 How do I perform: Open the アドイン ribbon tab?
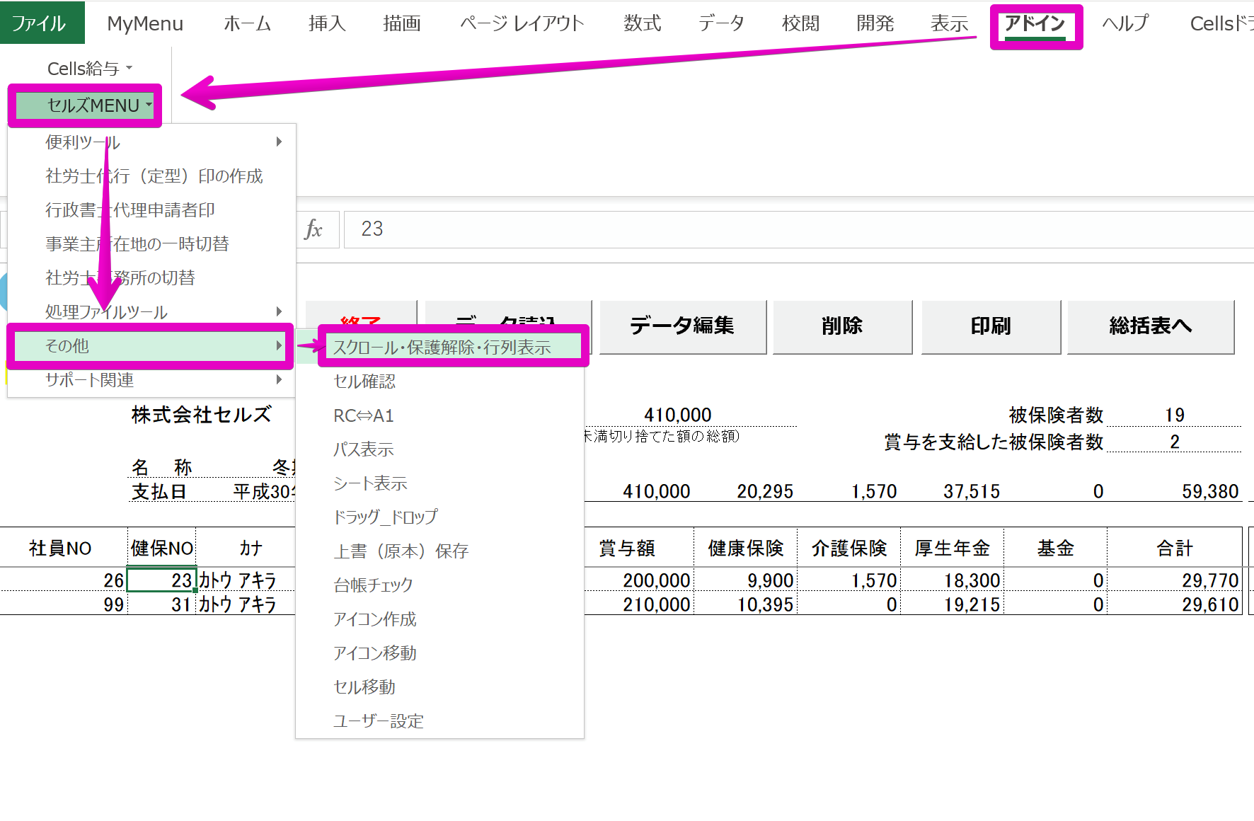point(1035,24)
